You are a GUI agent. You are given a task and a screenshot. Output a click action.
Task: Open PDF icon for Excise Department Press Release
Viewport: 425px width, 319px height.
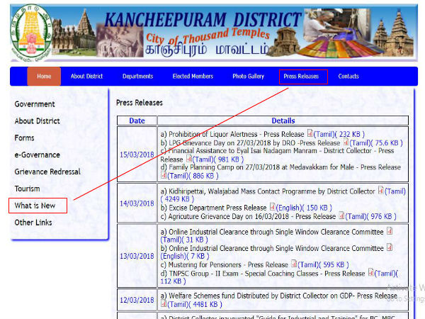pos(273,207)
